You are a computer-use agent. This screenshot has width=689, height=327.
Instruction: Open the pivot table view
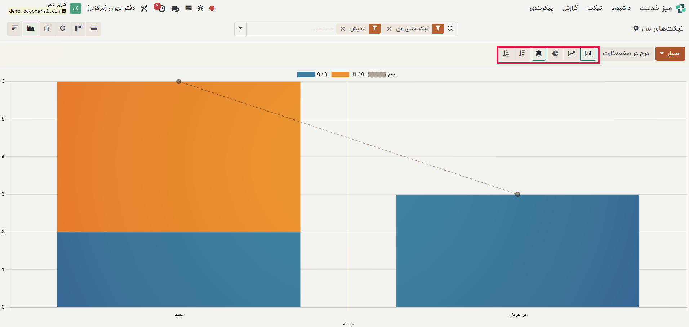(x=47, y=28)
